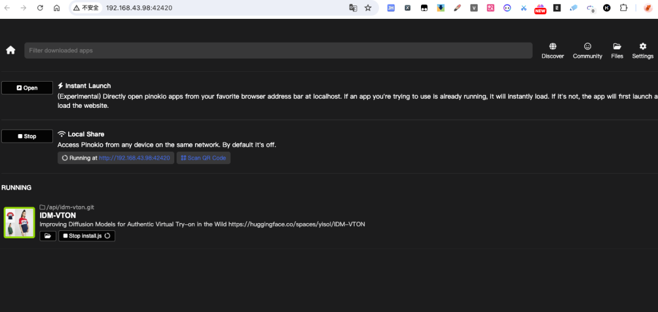
Task: Bookmark this page with the star icon
Action: [368, 8]
